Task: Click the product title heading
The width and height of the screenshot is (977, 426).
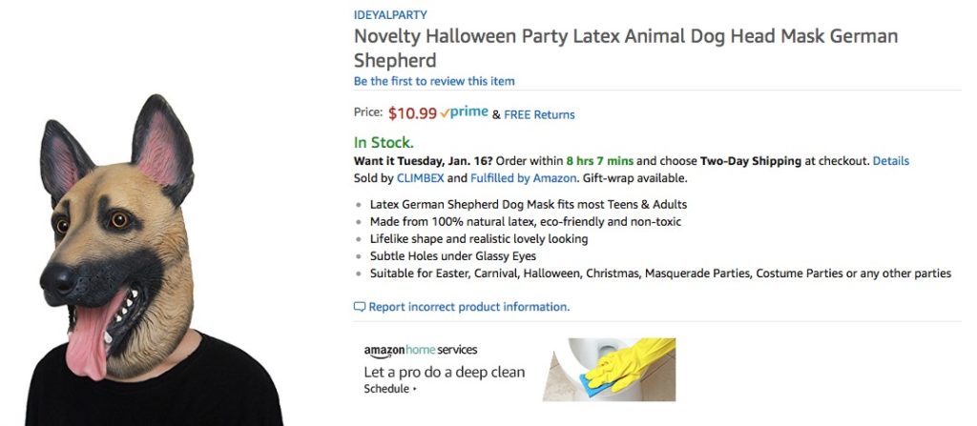Action: pos(625,48)
